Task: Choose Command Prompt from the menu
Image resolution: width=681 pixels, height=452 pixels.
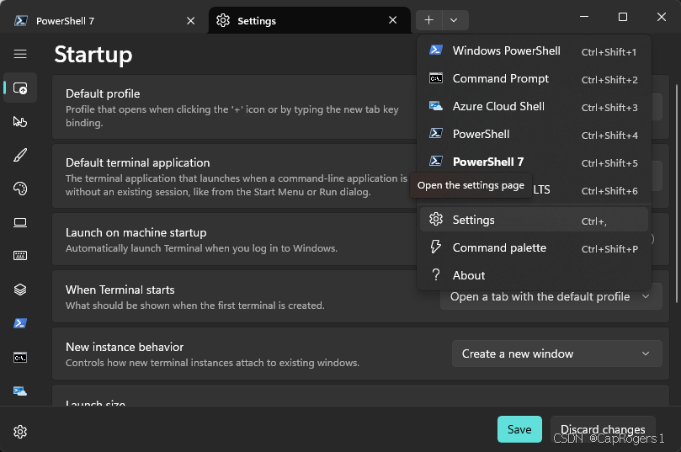Action: [534, 78]
